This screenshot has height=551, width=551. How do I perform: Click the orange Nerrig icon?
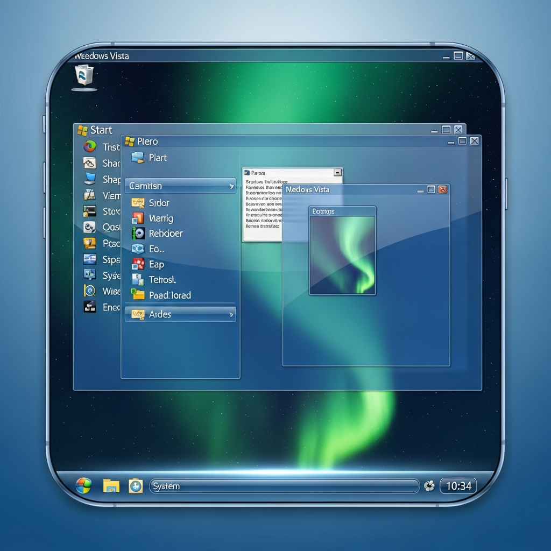click(138, 218)
